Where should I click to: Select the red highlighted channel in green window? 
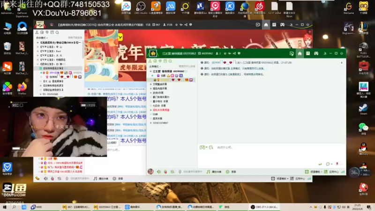point(161,110)
